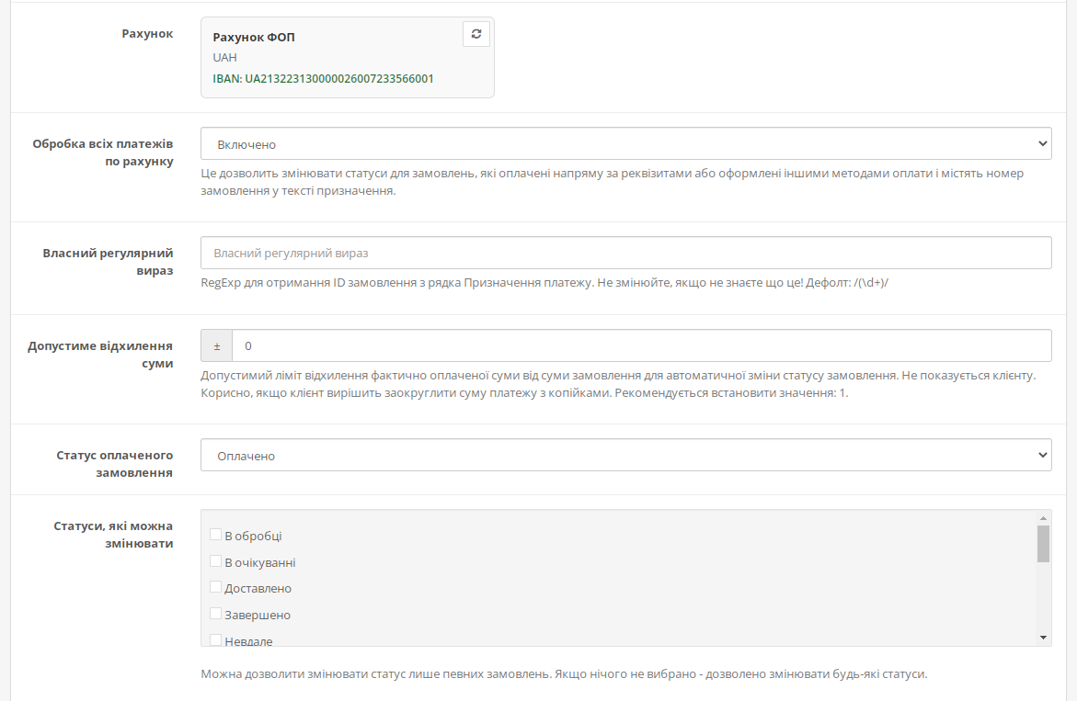Click the down arrow of status list scrollbar
Image resolution: width=1077 pixels, height=701 pixels.
click(x=1043, y=637)
